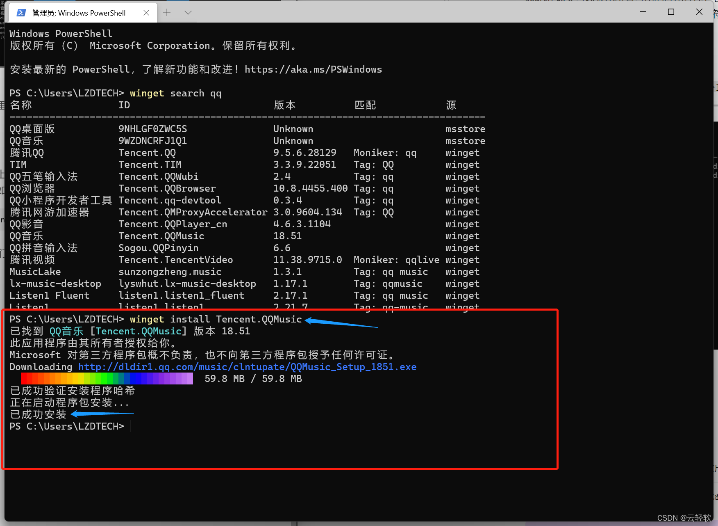
Task: Click the ID 9WZDNCRFJ1Q1
Action: [153, 141]
